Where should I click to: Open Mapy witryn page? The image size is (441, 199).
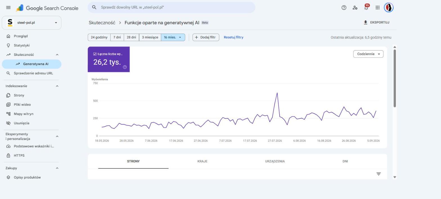31,114
